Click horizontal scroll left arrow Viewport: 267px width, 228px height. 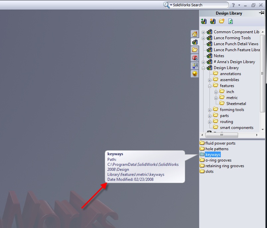click(202, 135)
